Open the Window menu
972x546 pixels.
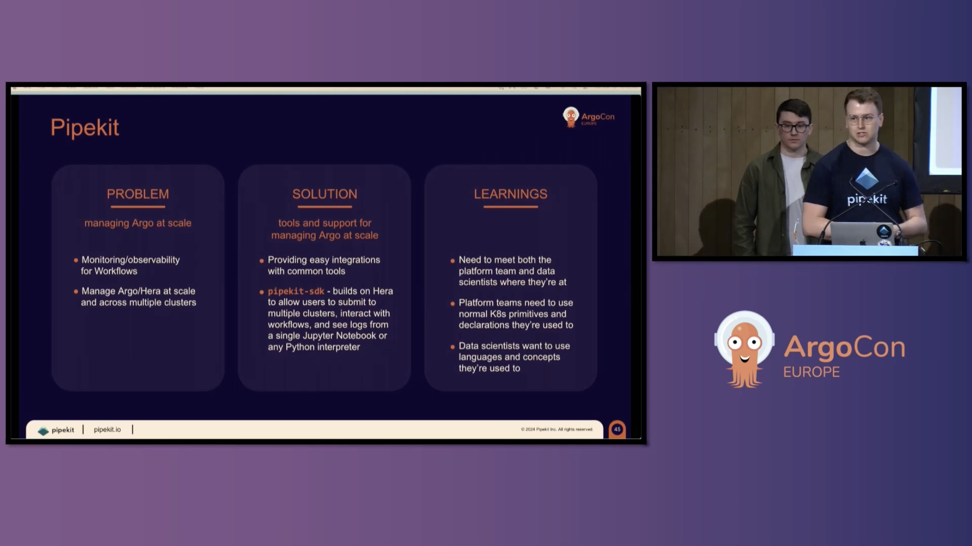[x=180, y=87]
